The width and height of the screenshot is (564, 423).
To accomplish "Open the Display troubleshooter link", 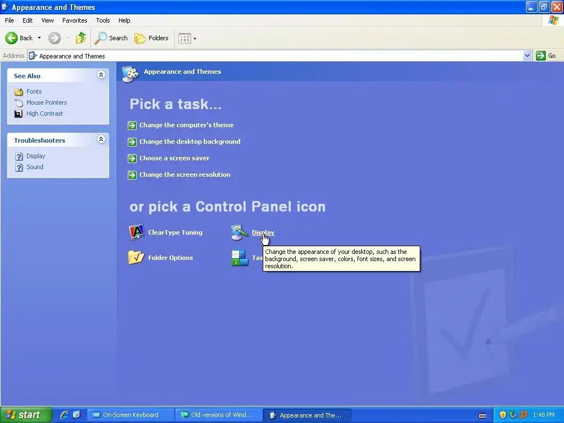I will pos(36,156).
